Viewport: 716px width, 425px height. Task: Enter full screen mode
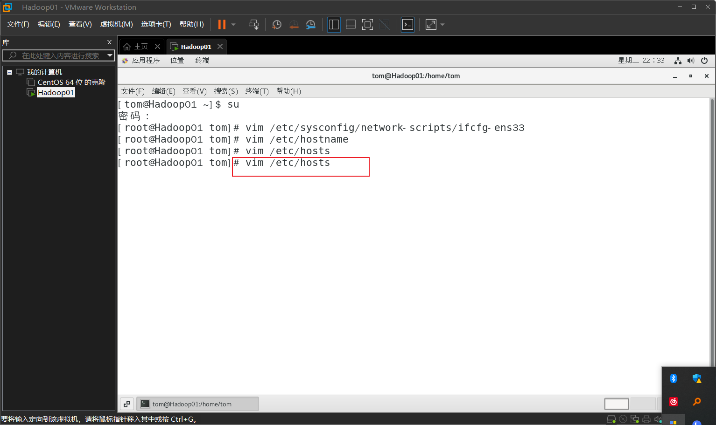click(367, 25)
